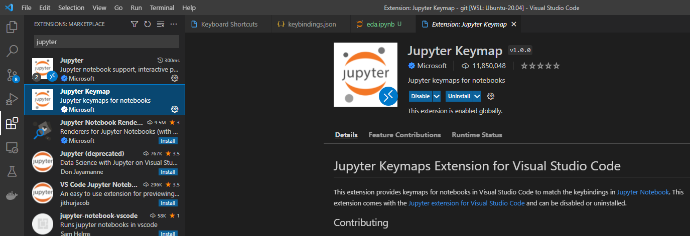Select the Feature Contributions tab
690x236 pixels.
[404, 135]
